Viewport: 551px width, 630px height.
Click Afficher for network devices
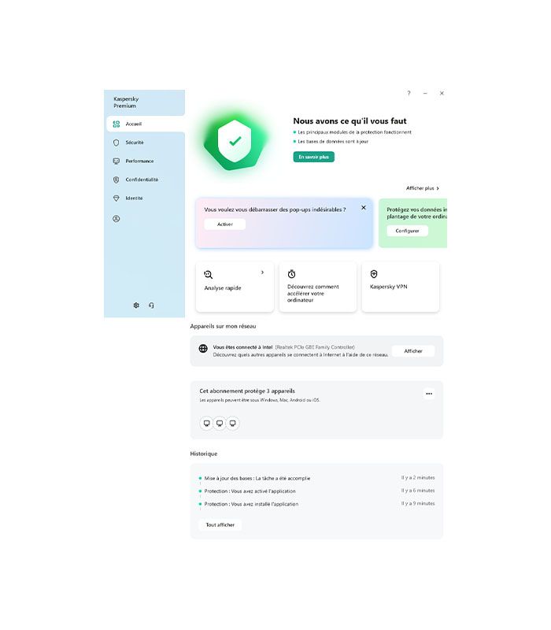(413, 350)
